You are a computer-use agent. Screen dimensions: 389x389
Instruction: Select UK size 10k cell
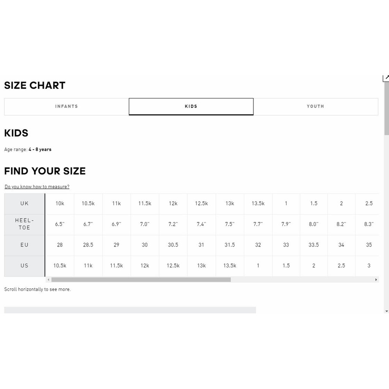pyautogui.click(x=60, y=204)
